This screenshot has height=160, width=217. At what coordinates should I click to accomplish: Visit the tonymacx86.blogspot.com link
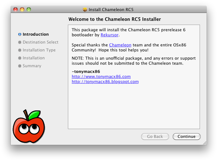pyautogui.click(x=105, y=82)
